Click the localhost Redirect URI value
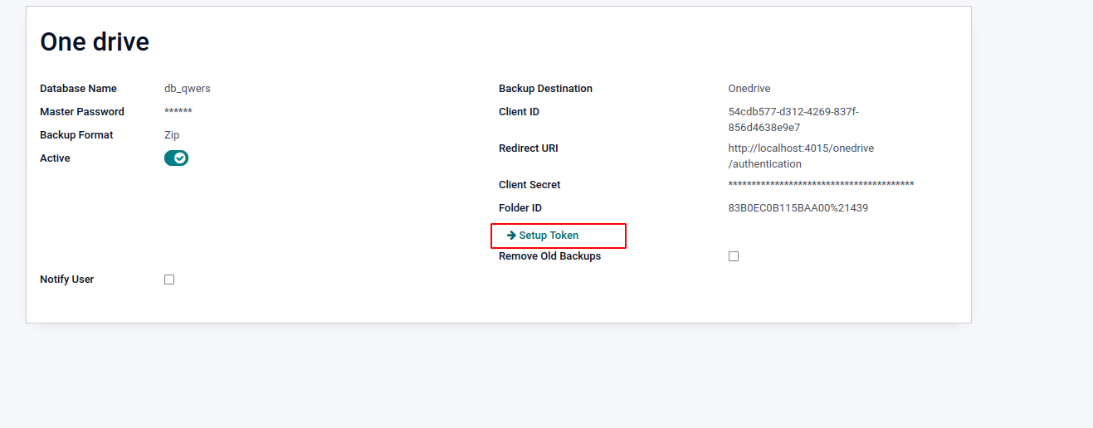The width and height of the screenshot is (1093, 428). pos(801,156)
